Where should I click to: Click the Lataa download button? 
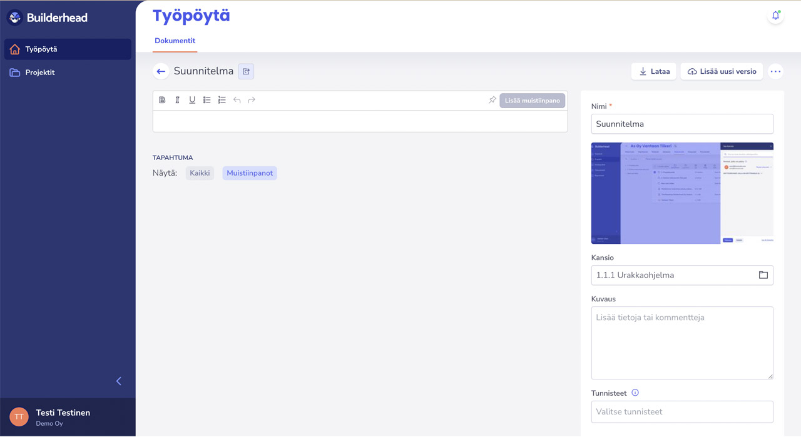[654, 71]
